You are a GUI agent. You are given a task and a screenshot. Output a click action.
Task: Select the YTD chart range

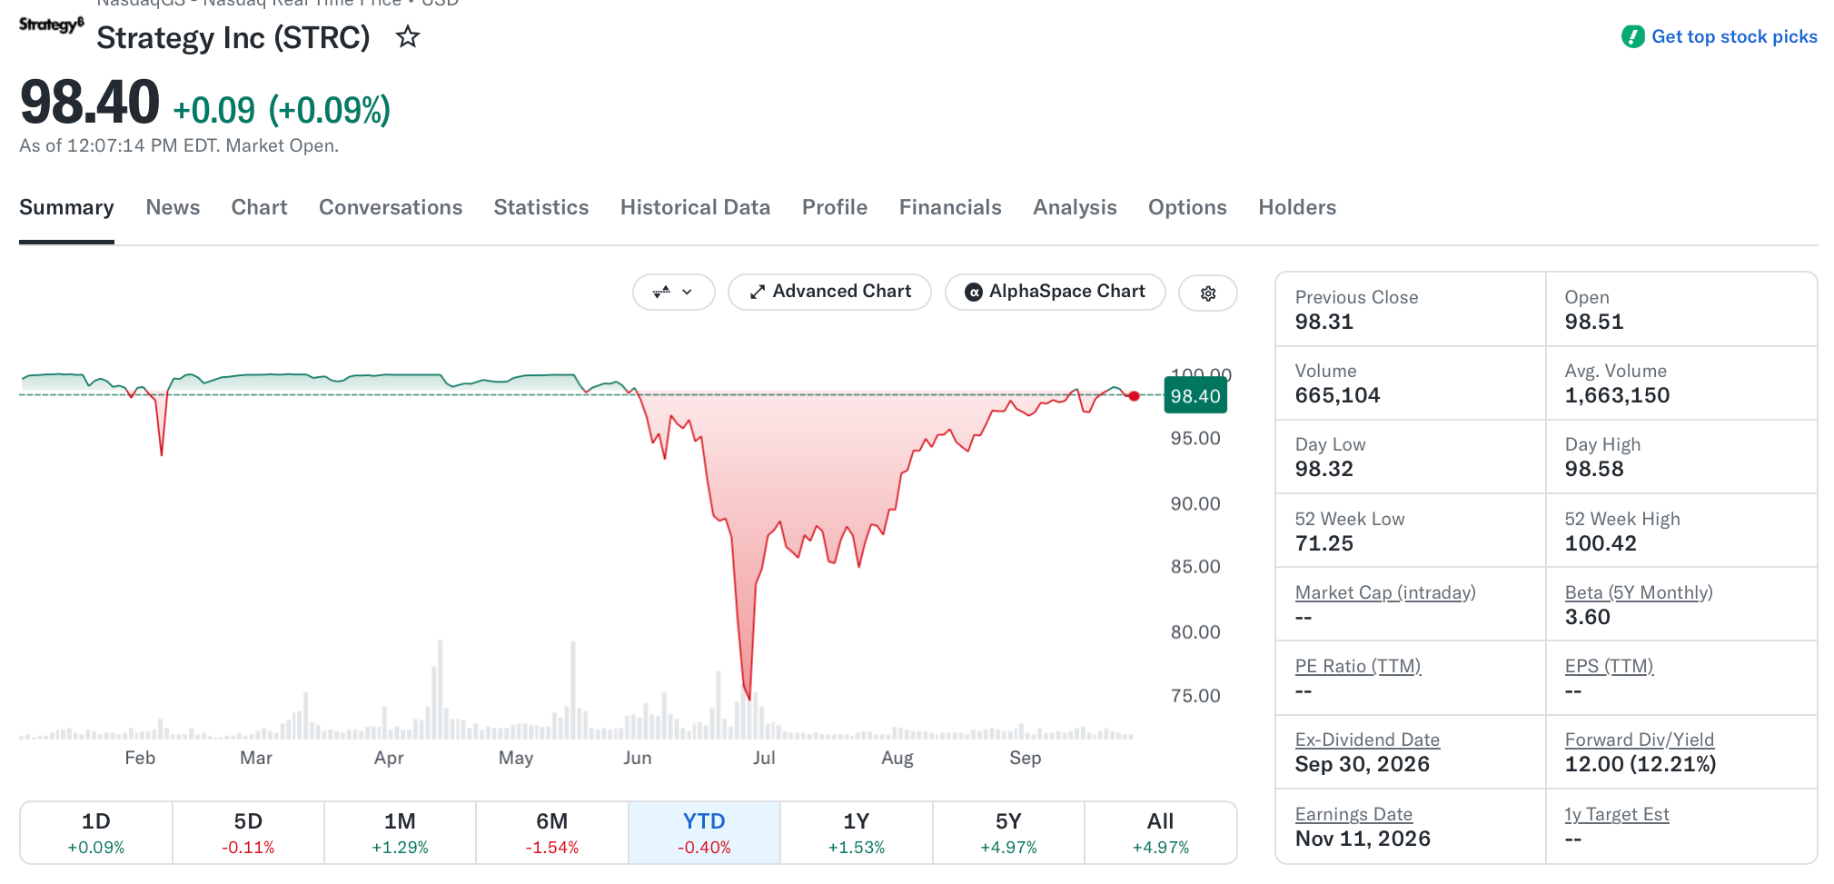(x=704, y=832)
